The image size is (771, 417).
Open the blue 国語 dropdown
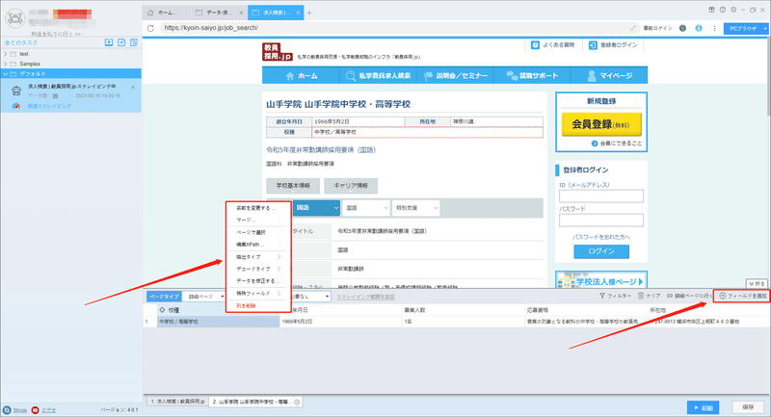pyautogui.click(x=316, y=208)
